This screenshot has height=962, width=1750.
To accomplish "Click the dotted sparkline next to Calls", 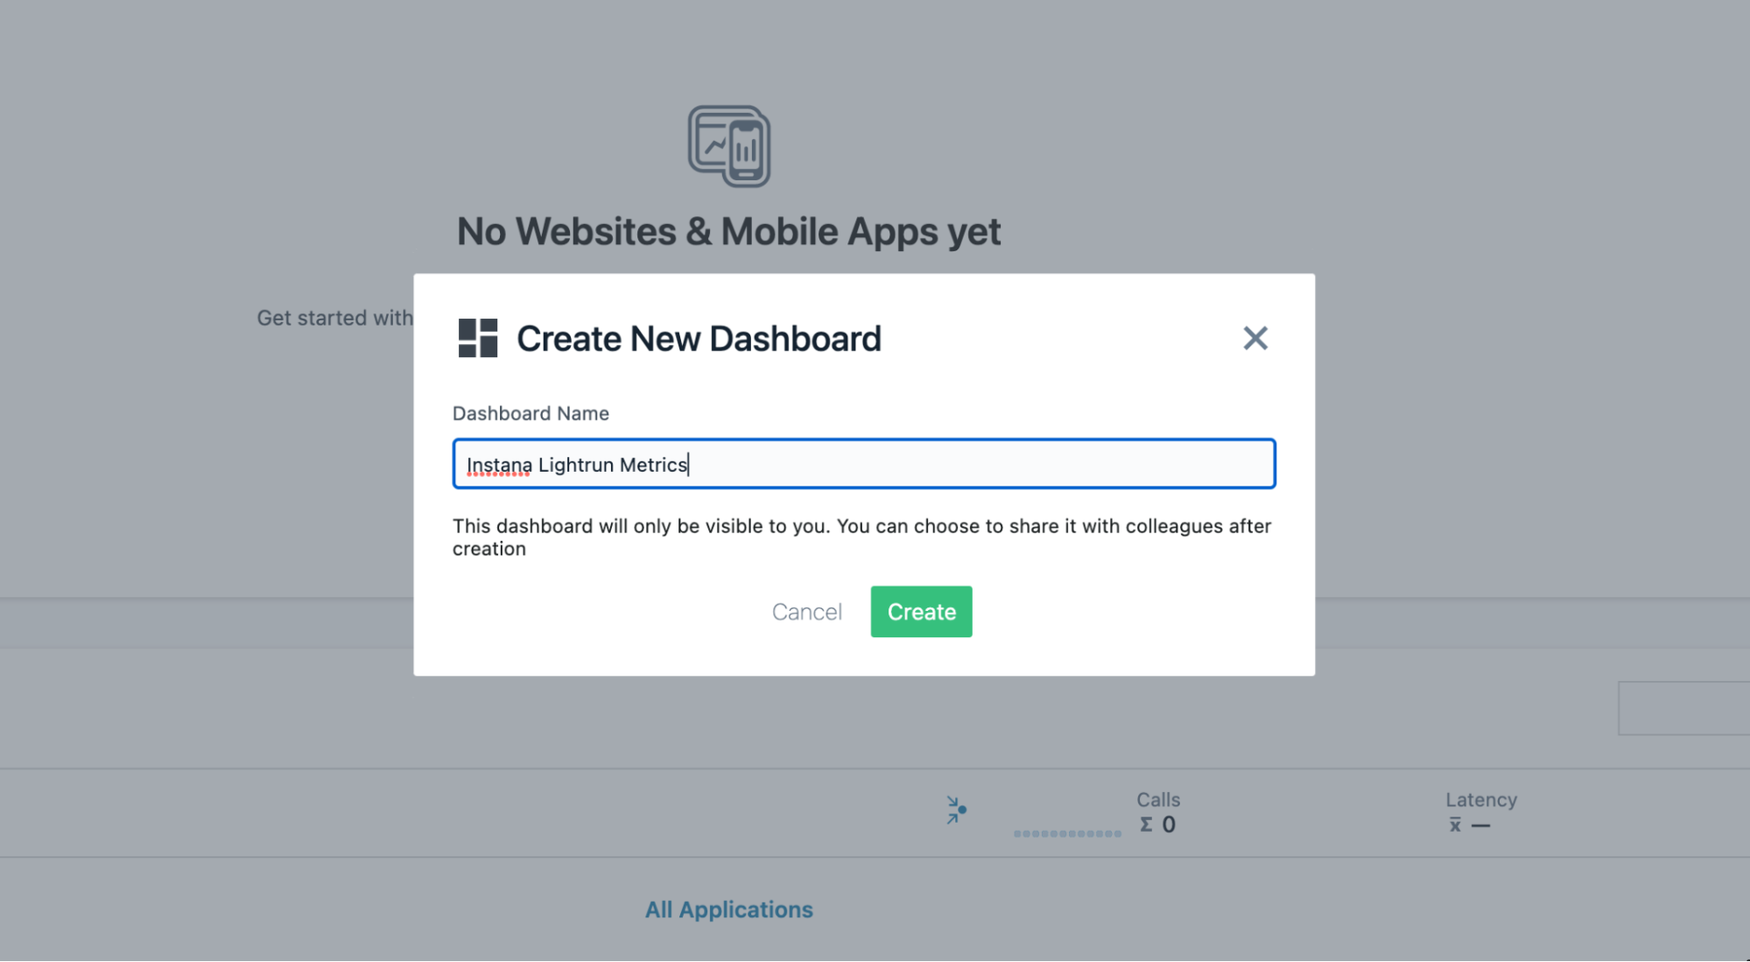I will 1067,833.
